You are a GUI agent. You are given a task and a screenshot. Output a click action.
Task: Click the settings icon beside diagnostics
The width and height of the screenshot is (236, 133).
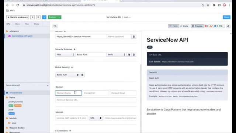pyautogui.click(x=228, y=26)
